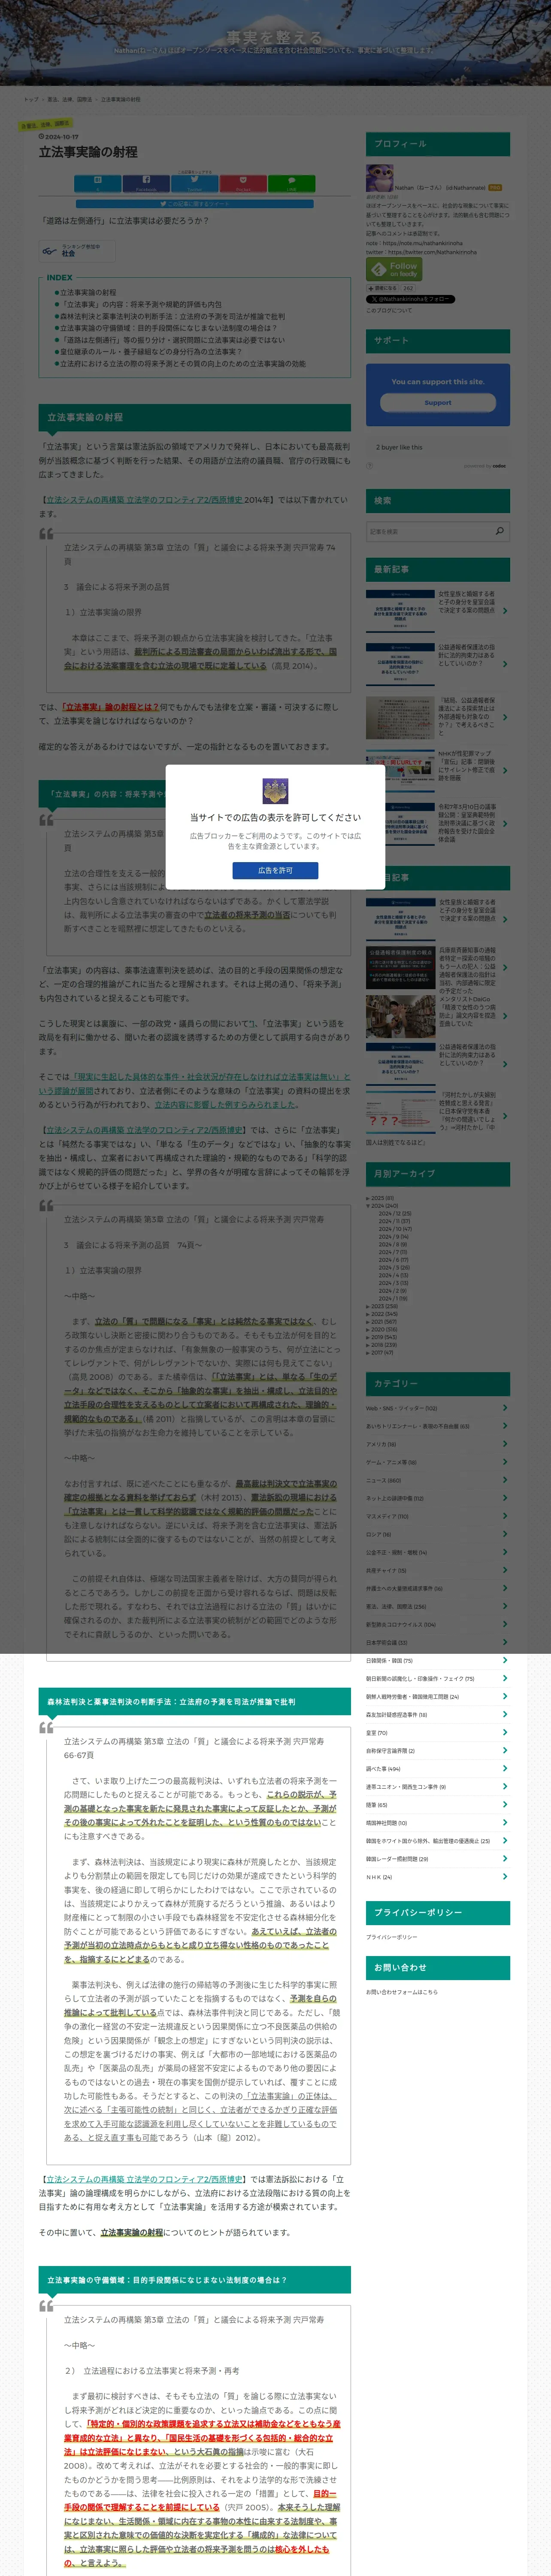Click the green Follow on feedly button

(x=394, y=269)
